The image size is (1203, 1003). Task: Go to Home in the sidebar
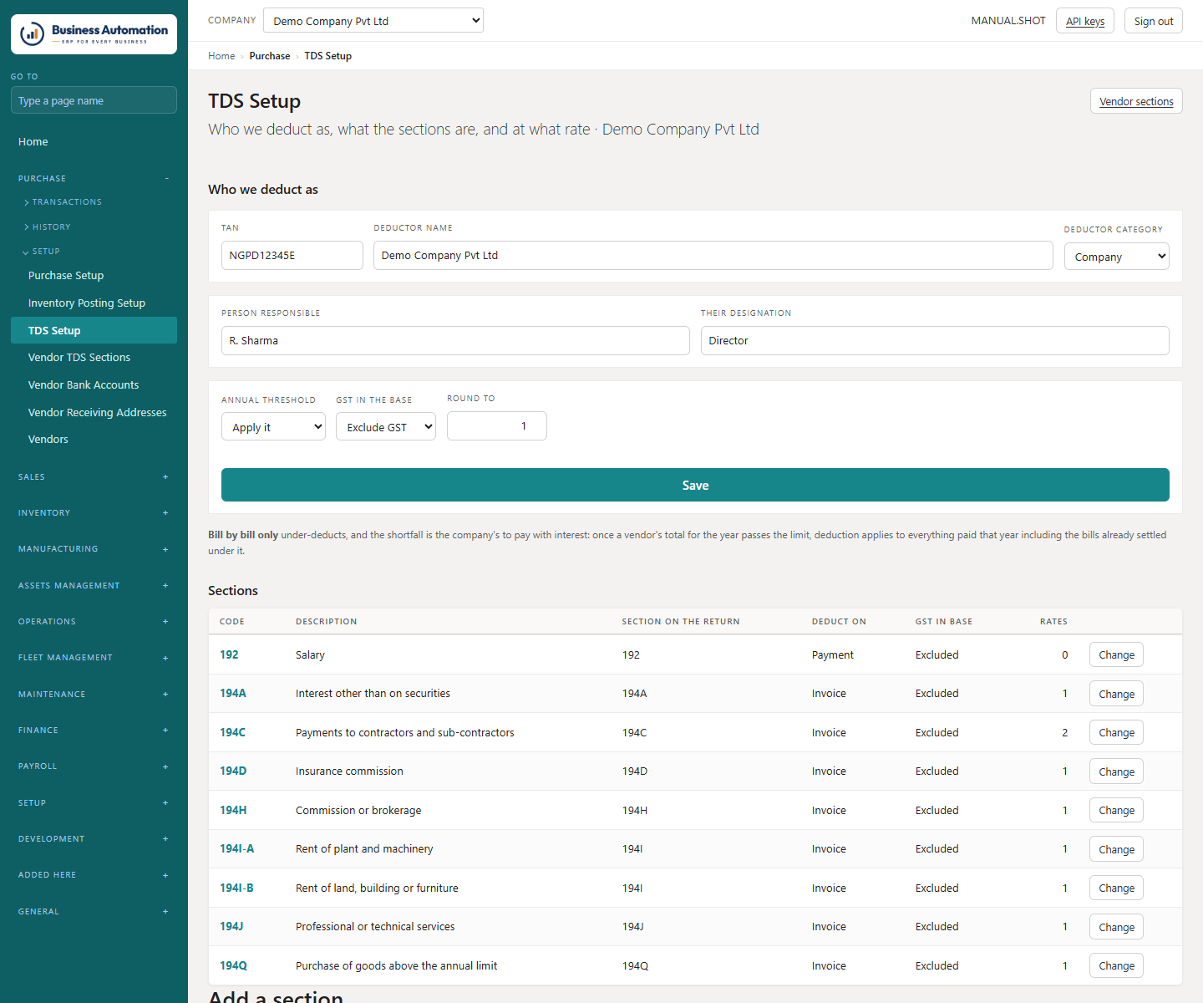tap(94, 142)
